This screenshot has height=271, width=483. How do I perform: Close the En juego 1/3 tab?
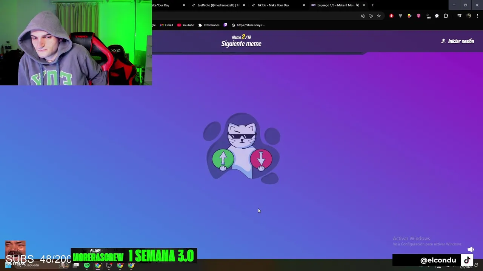point(364,5)
